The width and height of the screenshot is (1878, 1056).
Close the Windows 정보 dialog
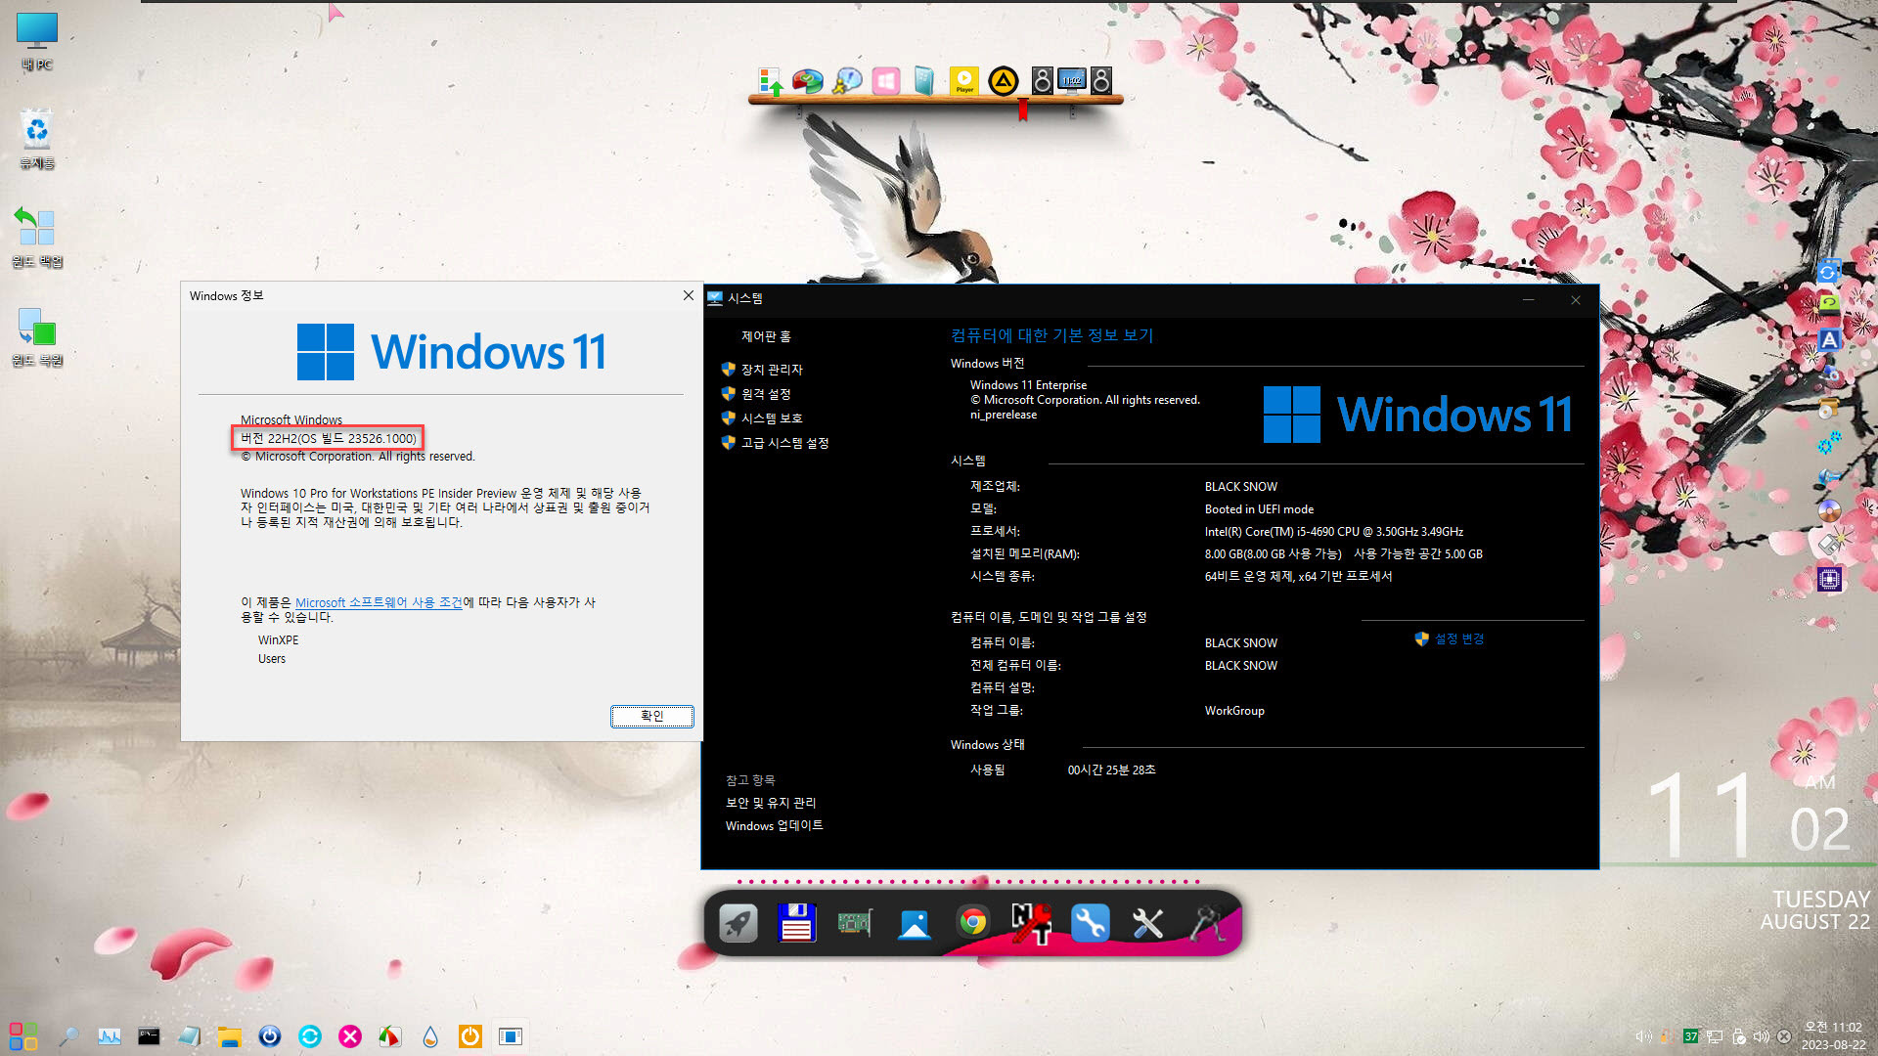[x=689, y=295]
